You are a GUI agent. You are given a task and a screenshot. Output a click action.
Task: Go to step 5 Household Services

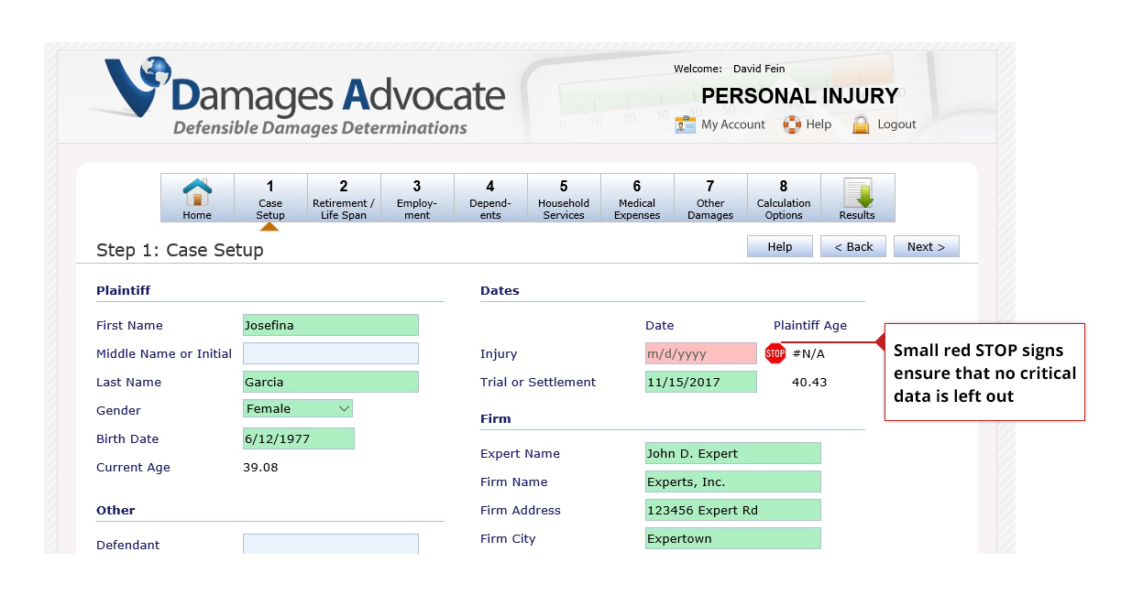(x=564, y=198)
